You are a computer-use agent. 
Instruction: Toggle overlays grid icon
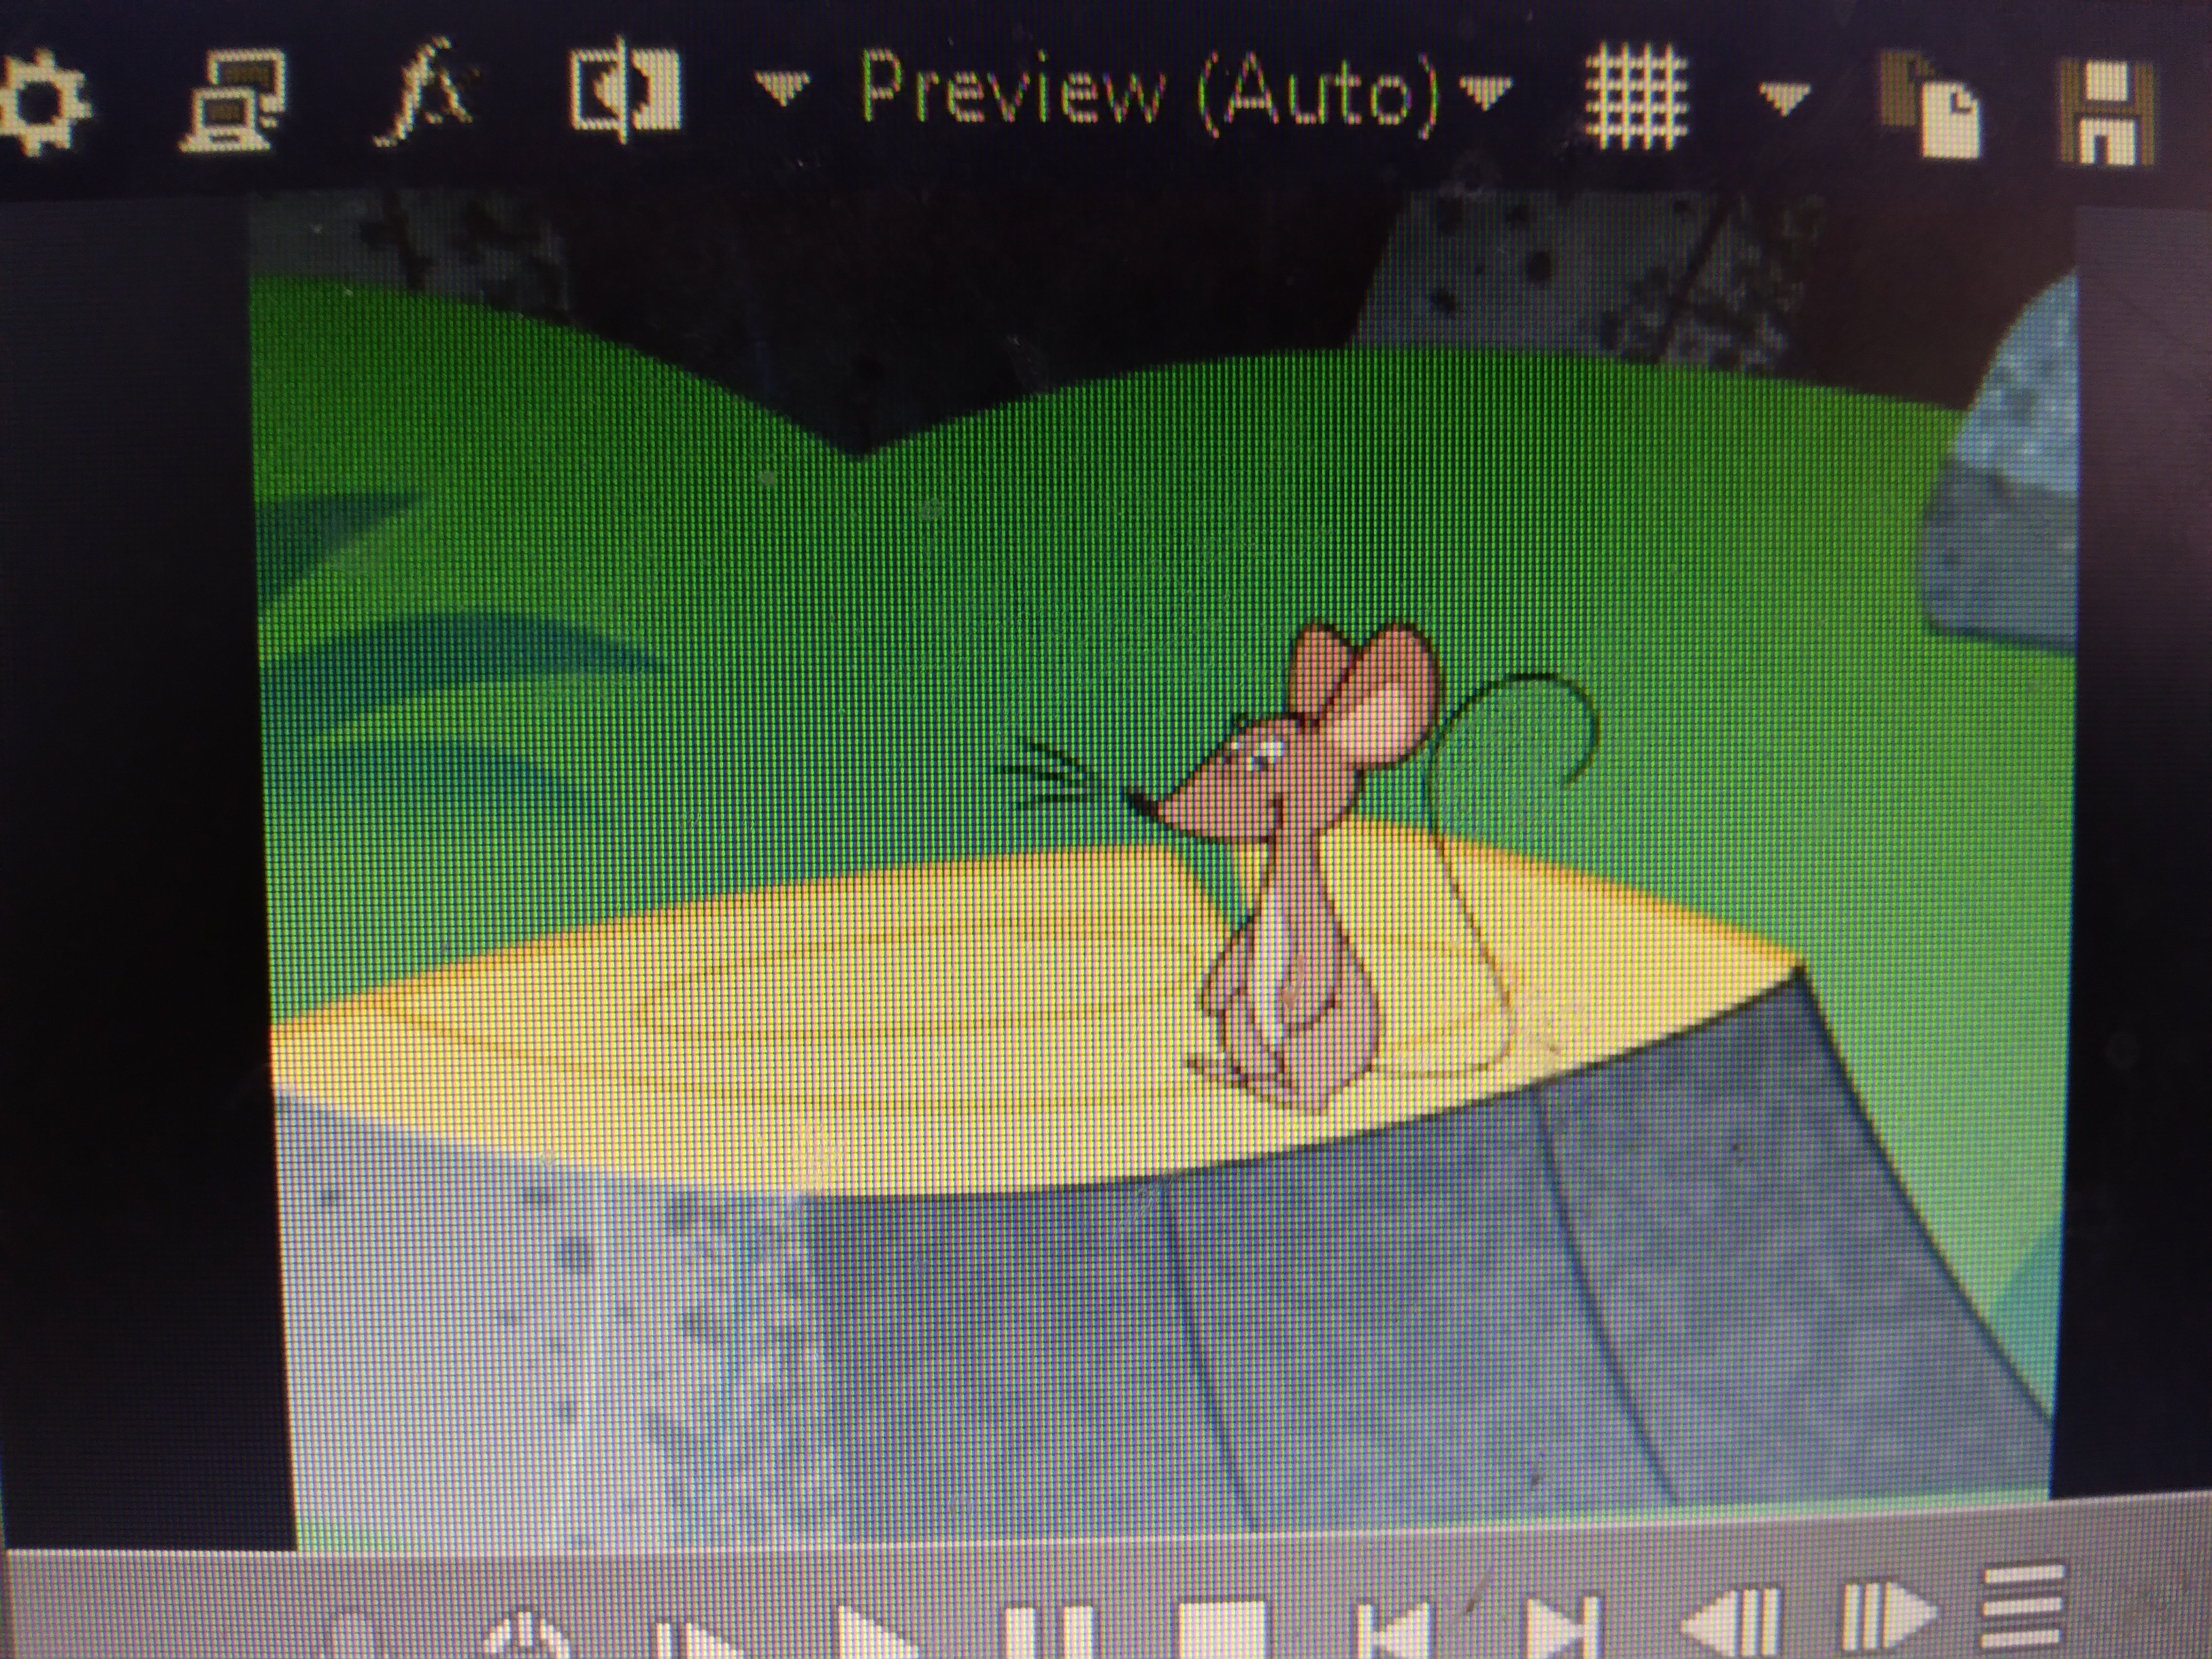[1638, 97]
